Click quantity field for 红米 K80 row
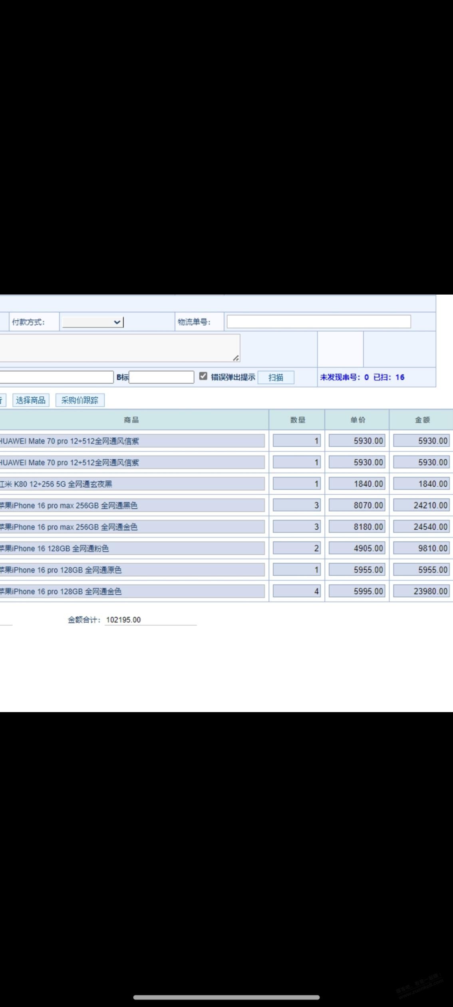 [297, 484]
